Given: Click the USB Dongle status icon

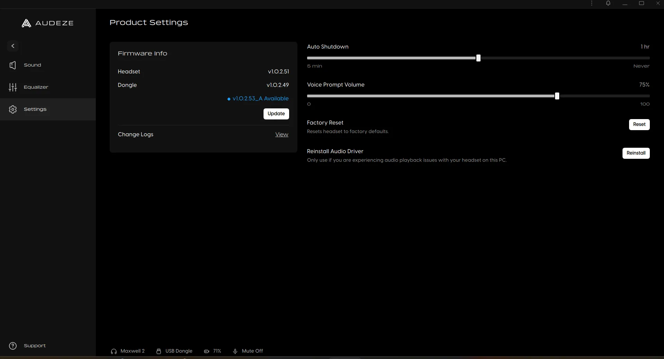Looking at the screenshot, I should coord(159,351).
